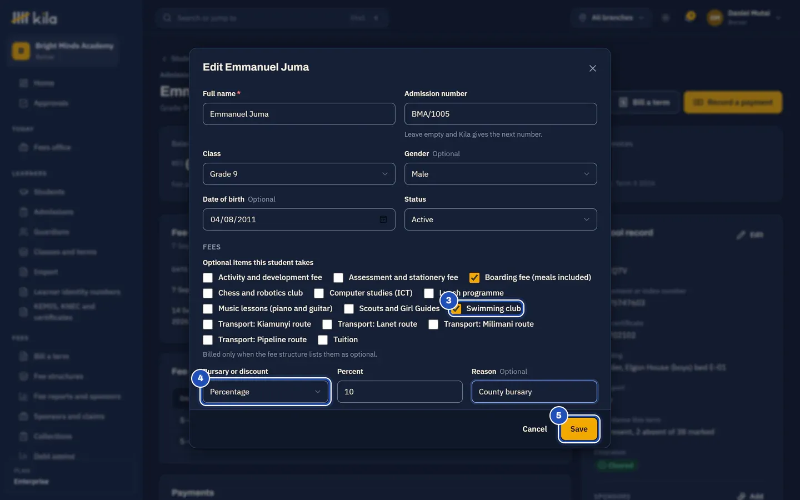Click the Cancel button
Screen dimensions: 800x500
(534, 429)
